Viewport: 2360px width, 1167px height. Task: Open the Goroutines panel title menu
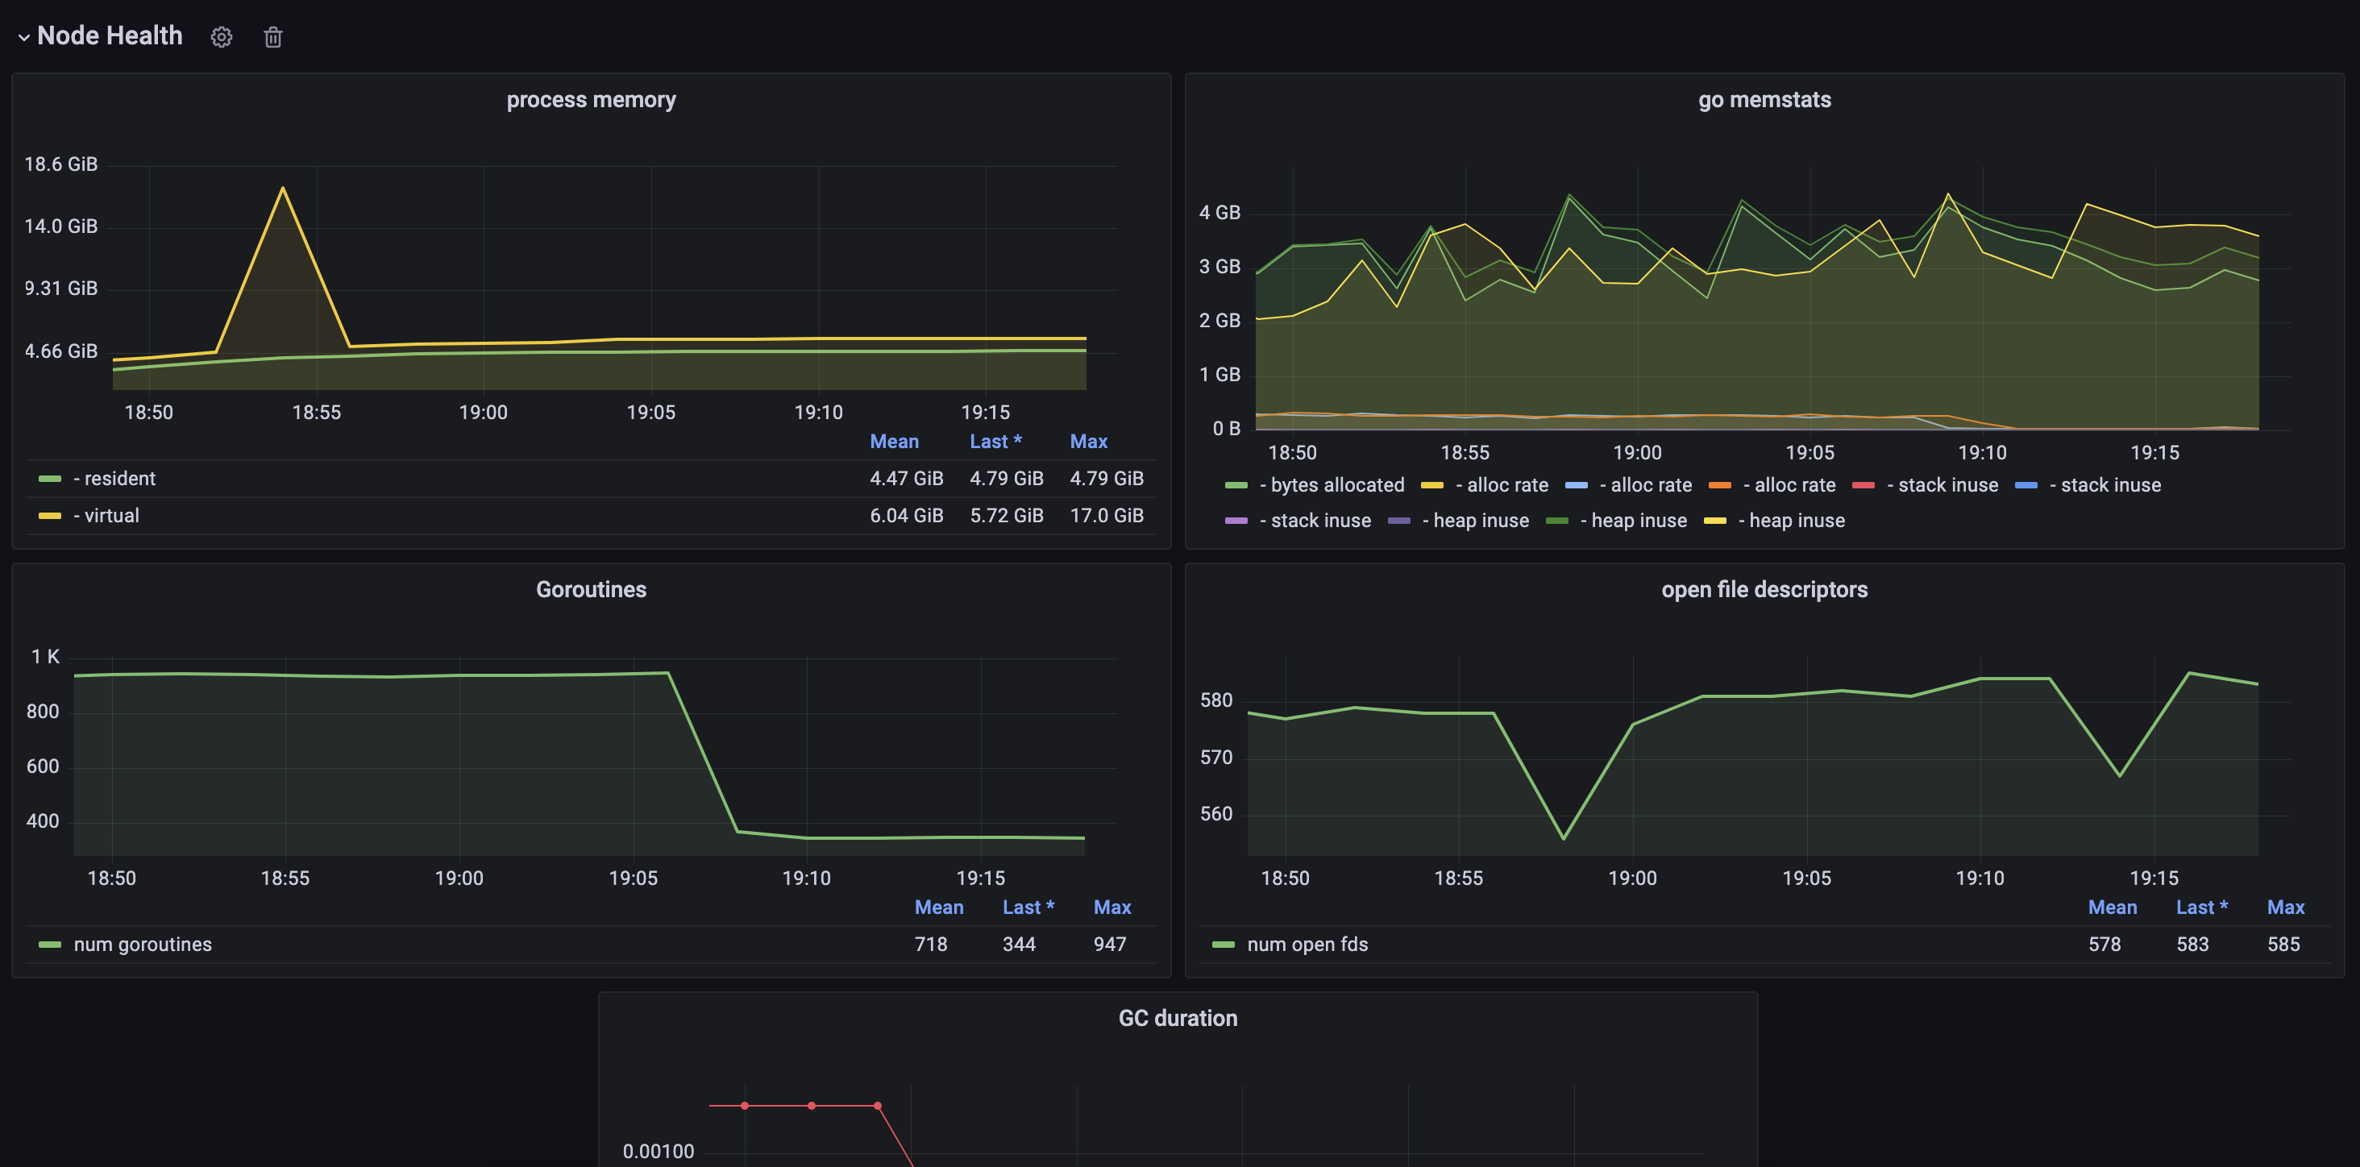click(591, 590)
